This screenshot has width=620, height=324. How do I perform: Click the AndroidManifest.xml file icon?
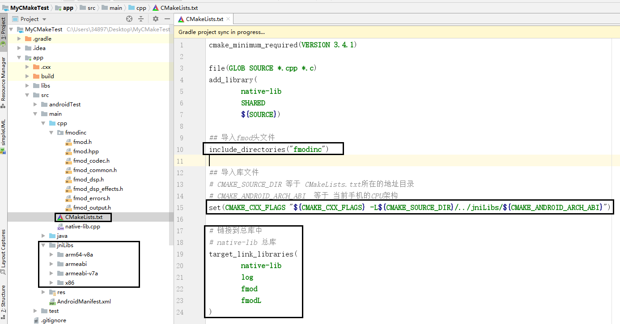point(52,302)
